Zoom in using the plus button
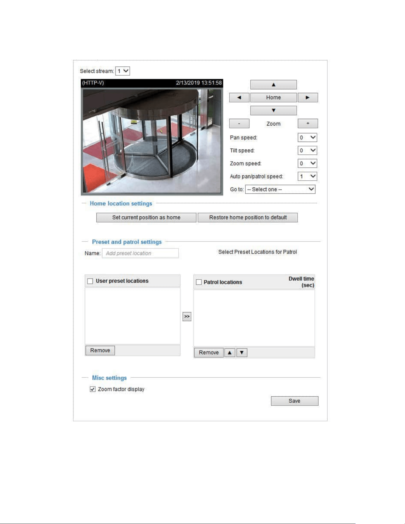The image size is (405, 524). pyautogui.click(x=308, y=123)
